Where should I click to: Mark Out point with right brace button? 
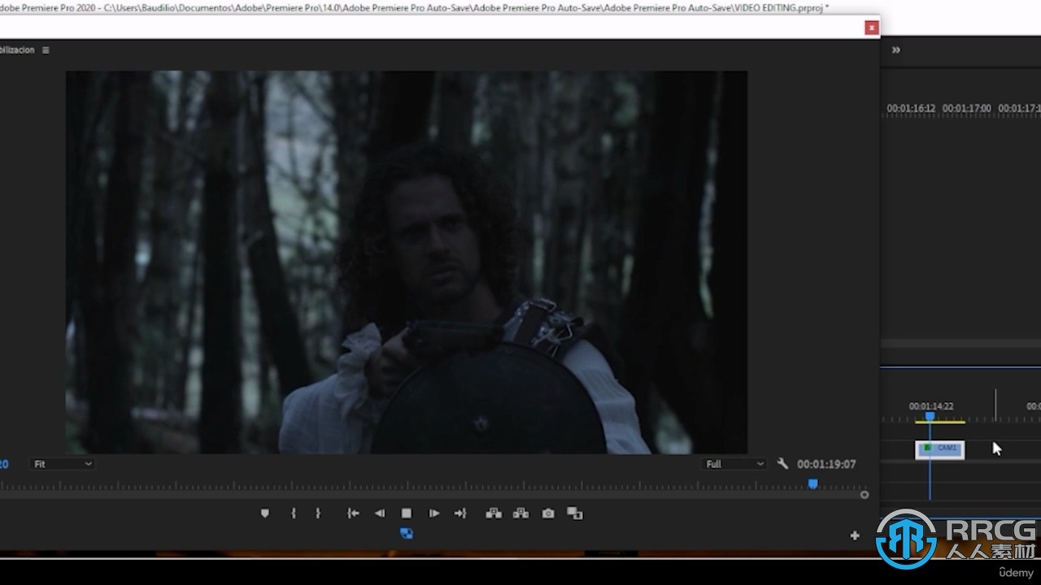point(318,513)
